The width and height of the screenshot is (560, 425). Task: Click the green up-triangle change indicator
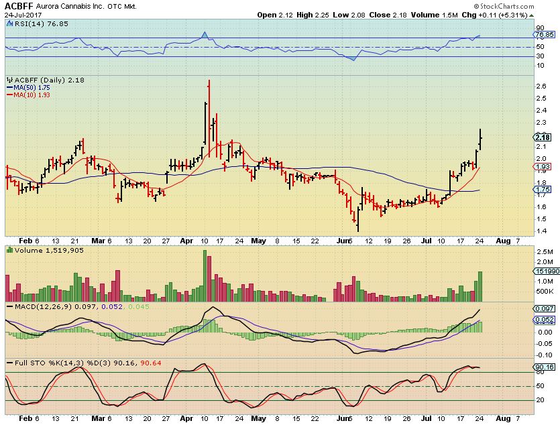coord(531,15)
